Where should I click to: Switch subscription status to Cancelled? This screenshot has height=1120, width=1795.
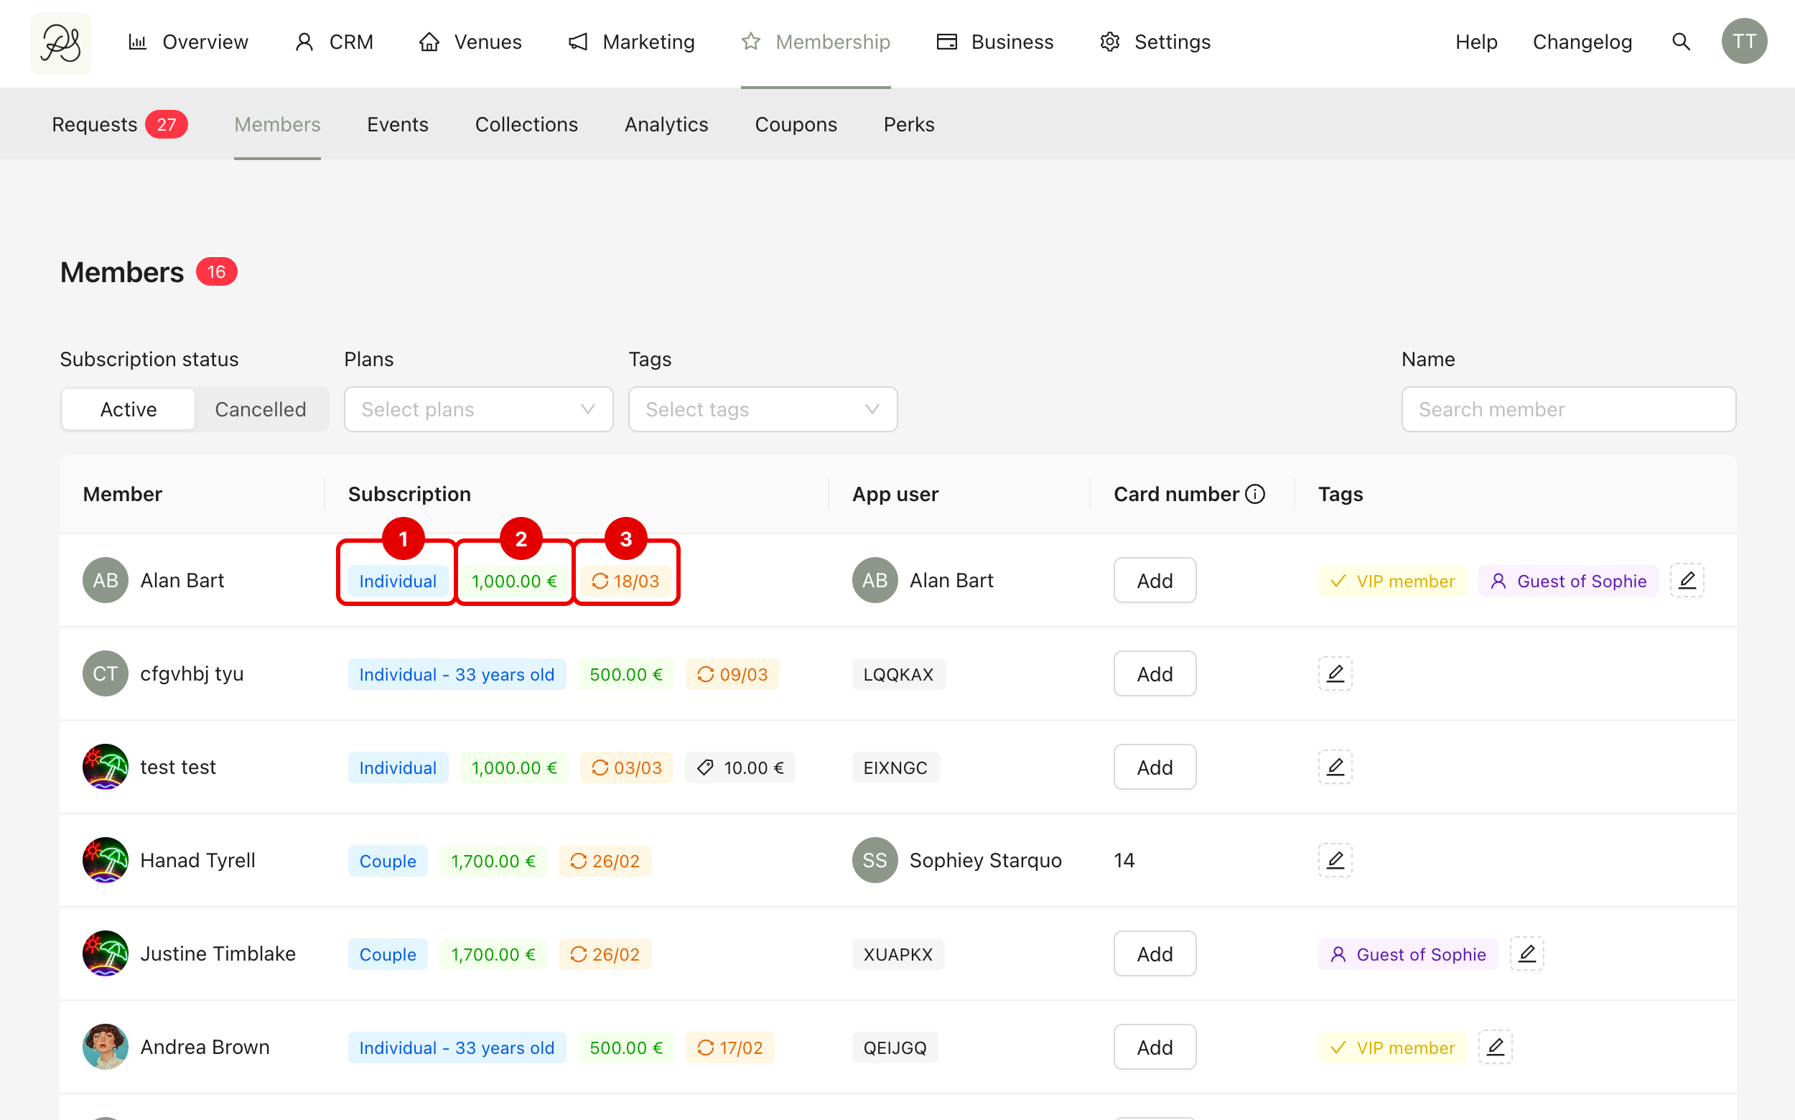260,409
